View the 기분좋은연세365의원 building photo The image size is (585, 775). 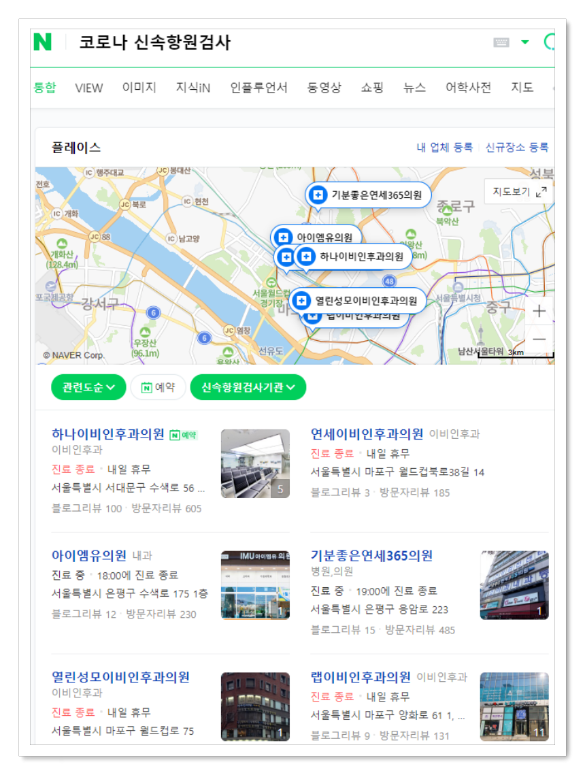514,585
